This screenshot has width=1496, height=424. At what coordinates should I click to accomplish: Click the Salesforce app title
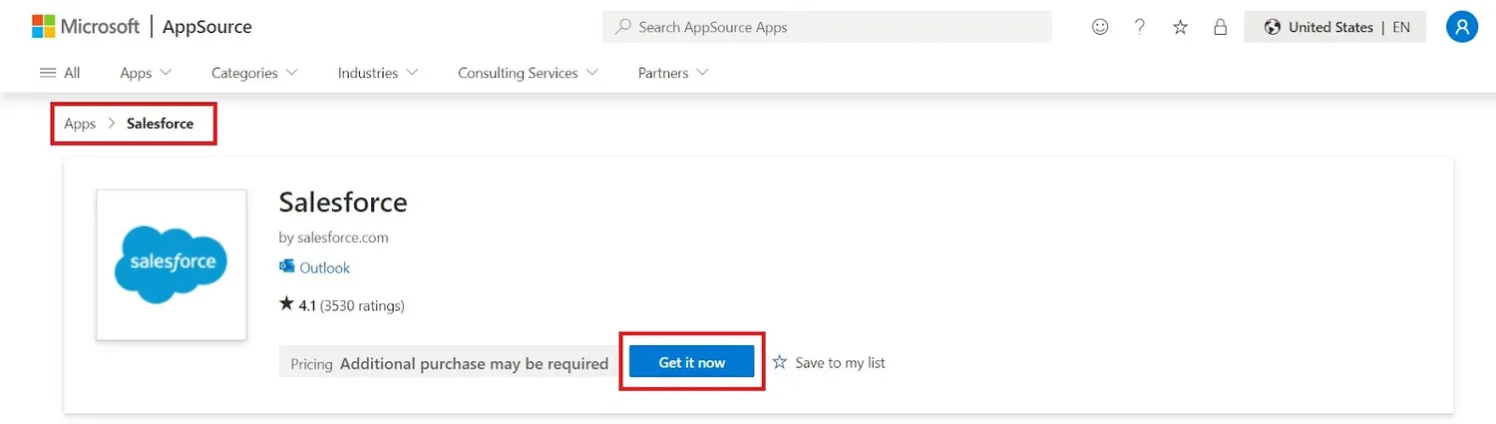(343, 203)
